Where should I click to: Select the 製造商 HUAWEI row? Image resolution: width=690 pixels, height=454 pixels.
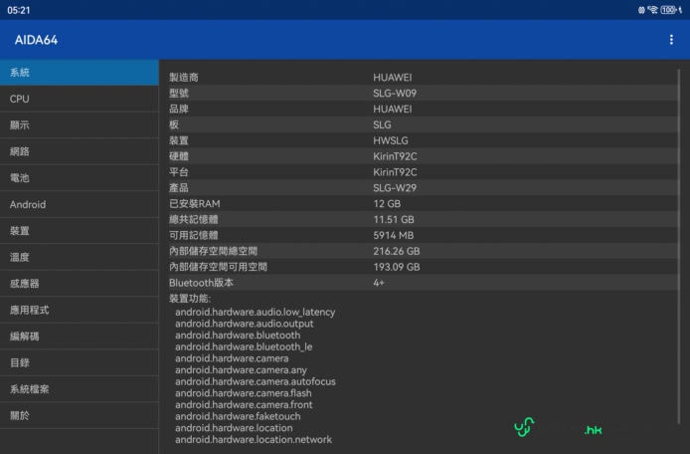(423, 77)
